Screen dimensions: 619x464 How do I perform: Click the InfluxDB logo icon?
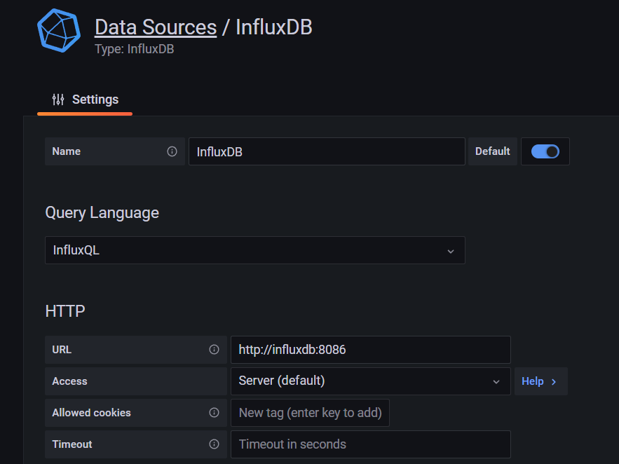point(59,30)
